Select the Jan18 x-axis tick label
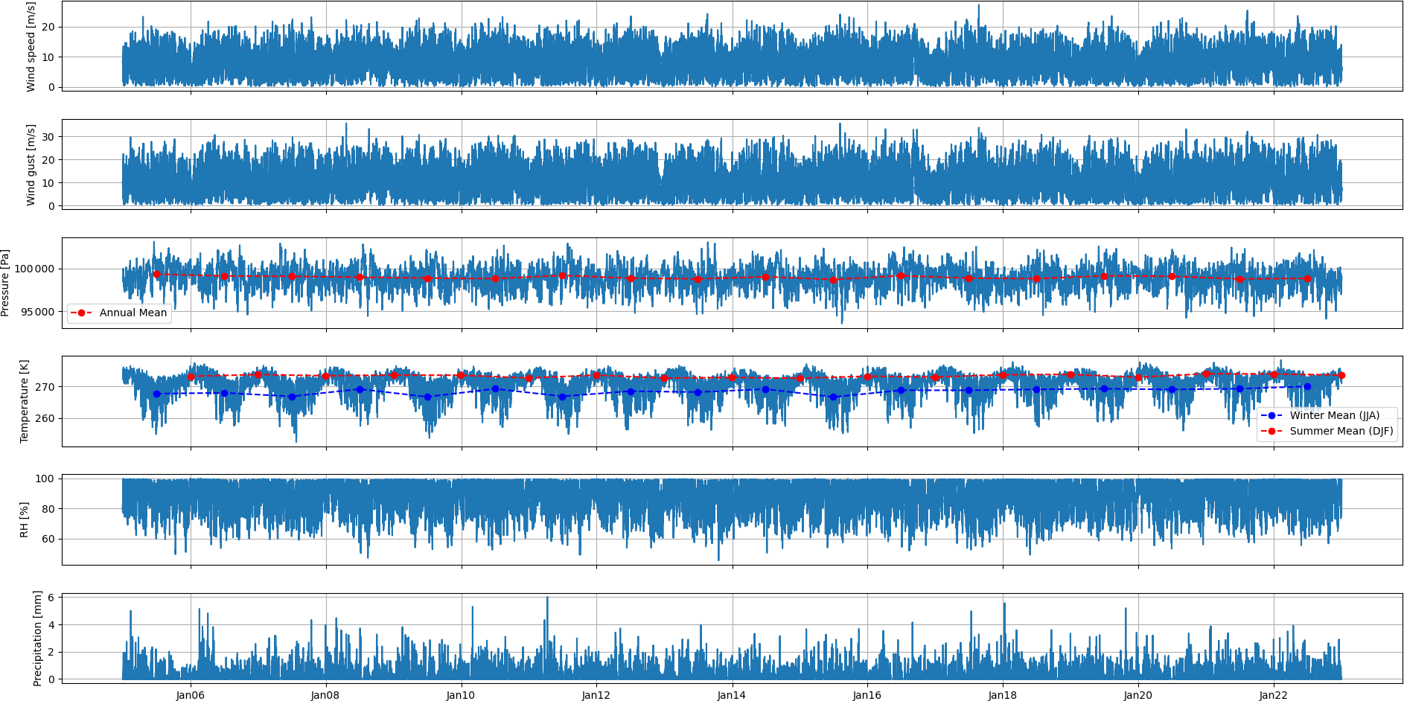 click(1002, 695)
